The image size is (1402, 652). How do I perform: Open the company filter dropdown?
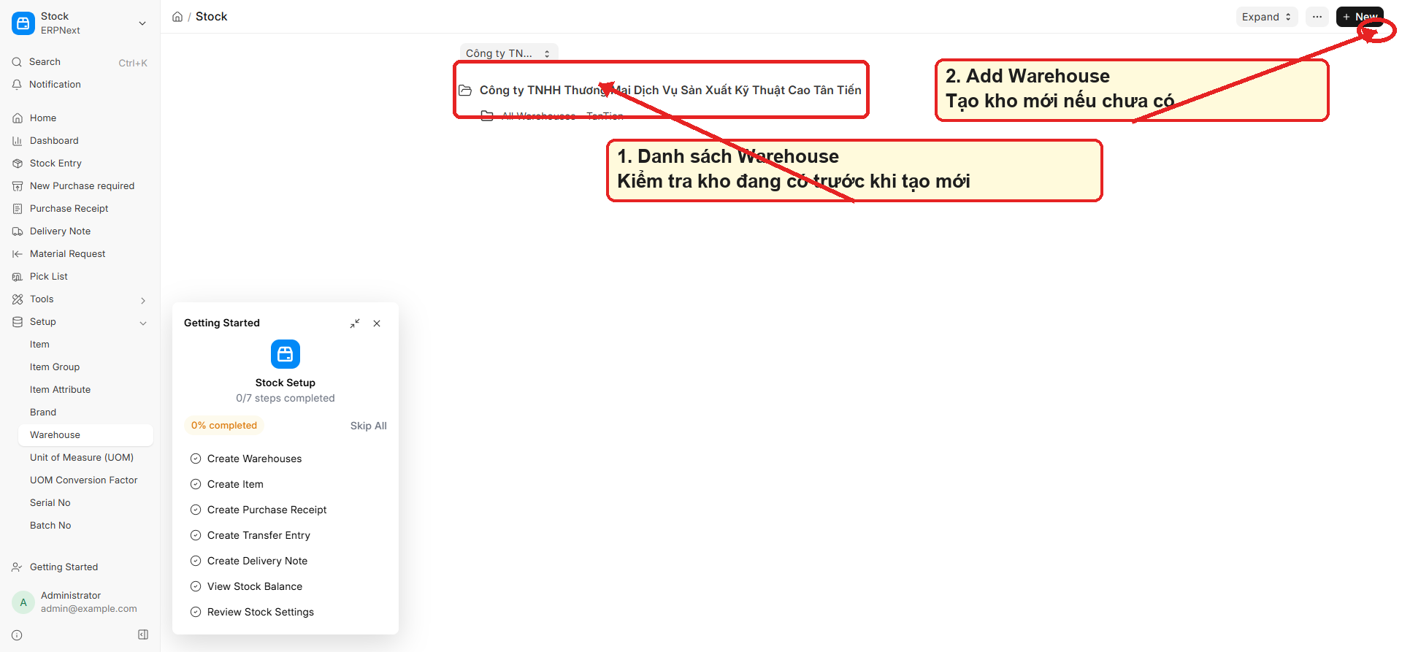pos(509,53)
